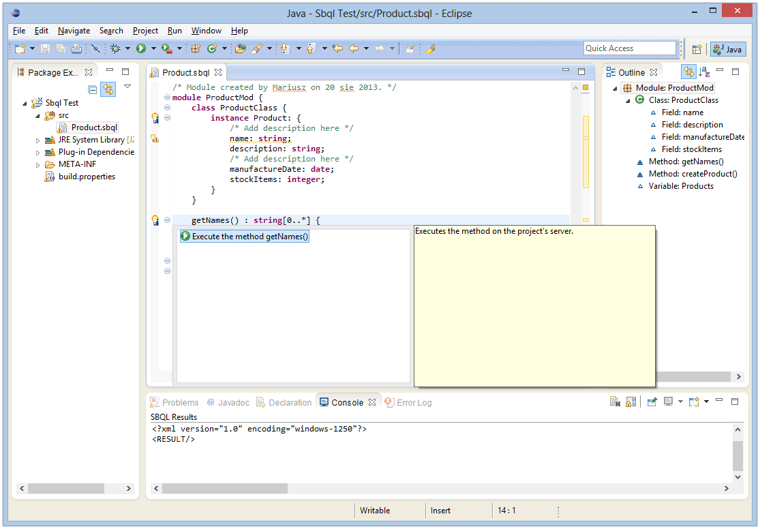Click the Console horizontal scrollbar thumb

225,488
